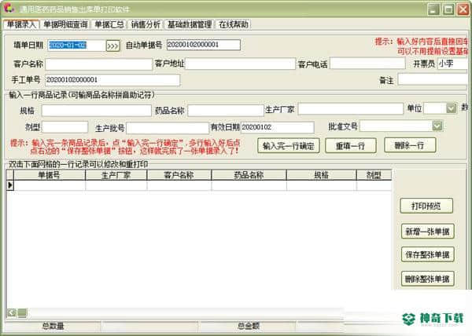Click the 保存整张单据 button
The height and width of the screenshot is (336, 472).
pyautogui.click(x=427, y=255)
